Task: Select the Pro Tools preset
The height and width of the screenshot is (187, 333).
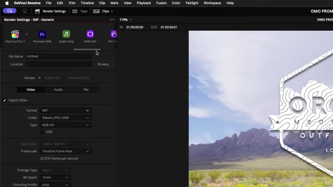Action: (x=112, y=37)
